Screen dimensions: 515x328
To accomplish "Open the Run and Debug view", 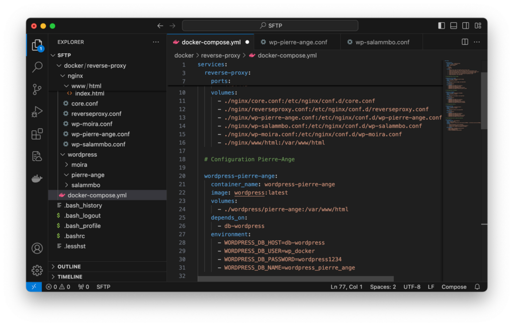I will click(x=37, y=112).
